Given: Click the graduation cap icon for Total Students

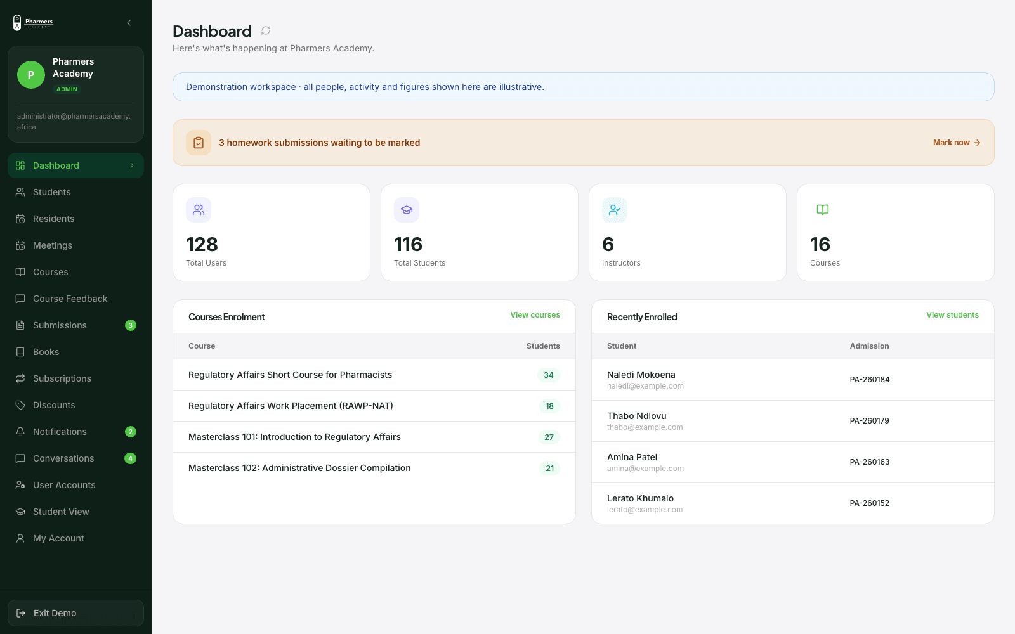Looking at the screenshot, I should pos(407,210).
